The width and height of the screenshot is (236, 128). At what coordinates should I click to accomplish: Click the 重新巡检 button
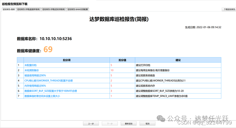tap(129, 124)
